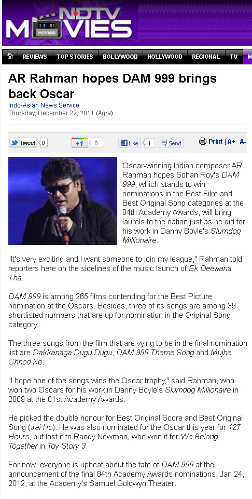Switch to the Hollywood section
The width and height of the screenshot is (252, 499).
(x=164, y=57)
